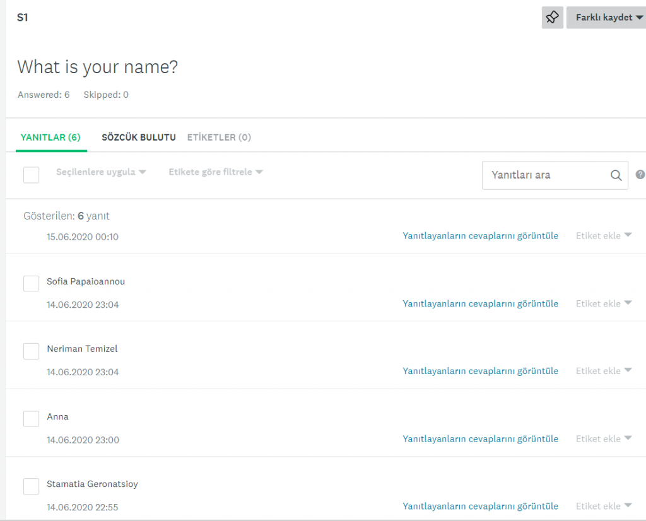View respondent answers for Sofia Papaioannou
Image resolution: width=646 pixels, height=521 pixels.
click(480, 304)
